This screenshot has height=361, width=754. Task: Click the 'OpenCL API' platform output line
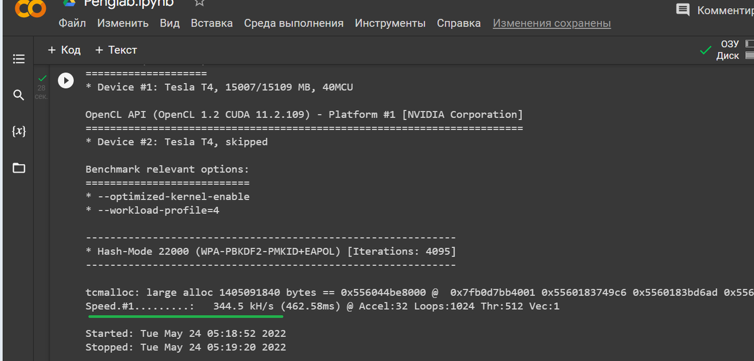[x=304, y=114]
